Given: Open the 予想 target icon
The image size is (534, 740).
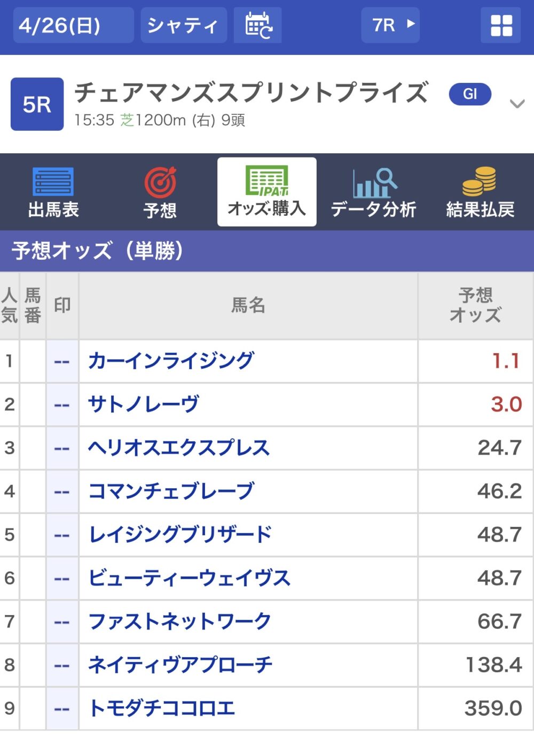Looking at the screenshot, I should click(x=160, y=183).
